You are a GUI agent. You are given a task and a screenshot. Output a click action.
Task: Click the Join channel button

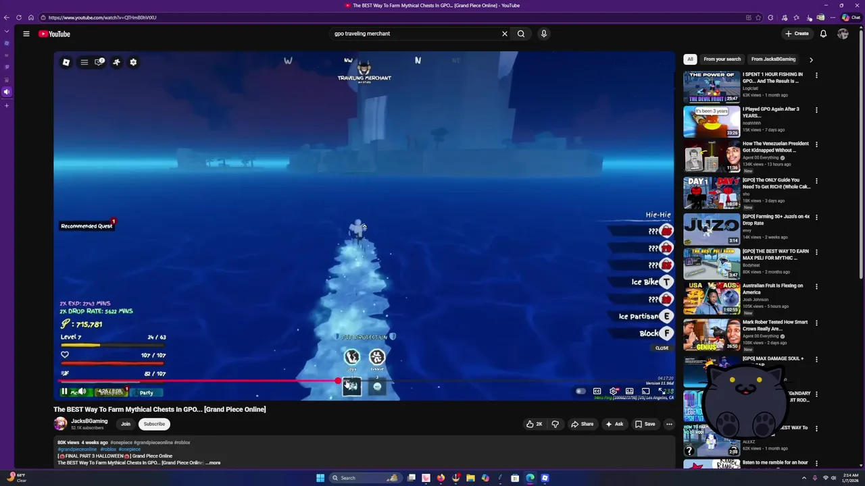126,424
